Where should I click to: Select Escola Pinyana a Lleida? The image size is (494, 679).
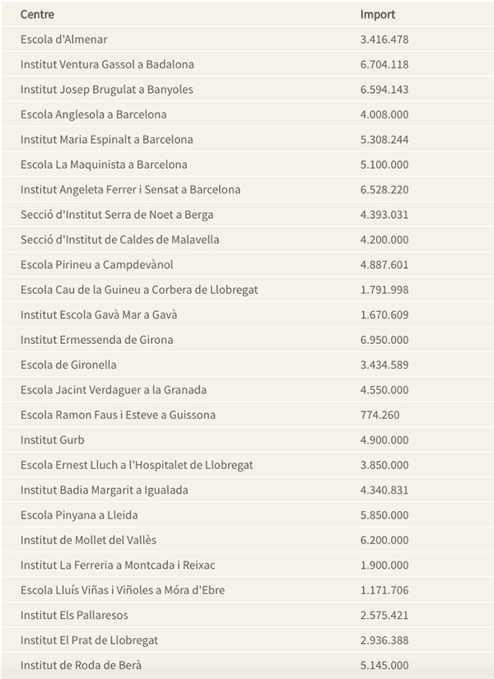(79, 515)
